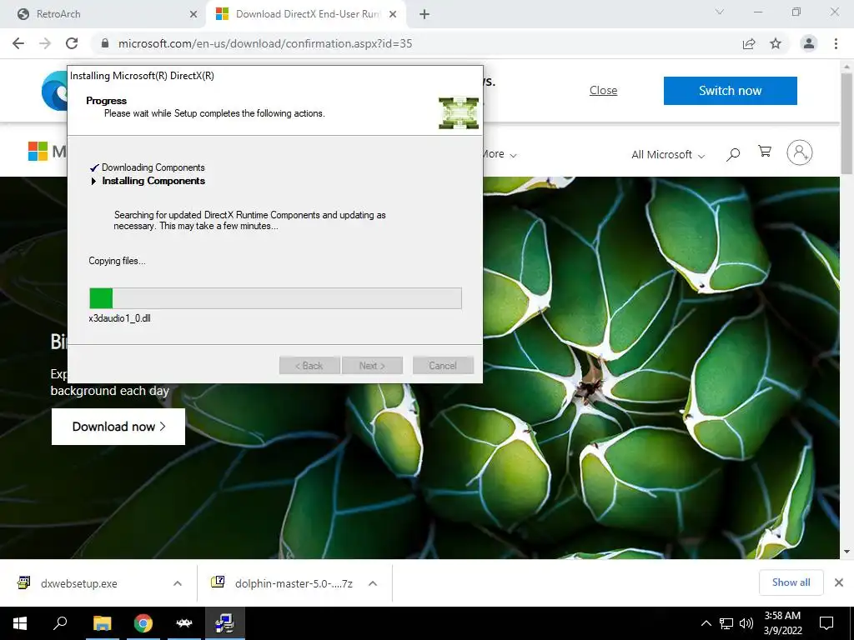Click the Copying files progress bar

275,298
